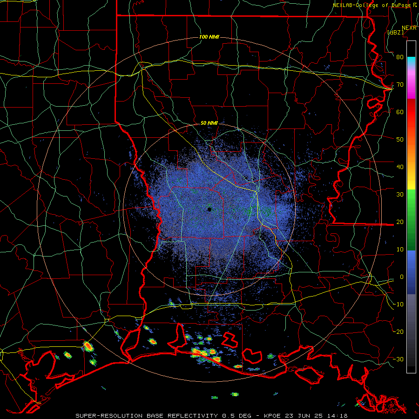Click the 0 value on the dBZ scale

pos(402,277)
